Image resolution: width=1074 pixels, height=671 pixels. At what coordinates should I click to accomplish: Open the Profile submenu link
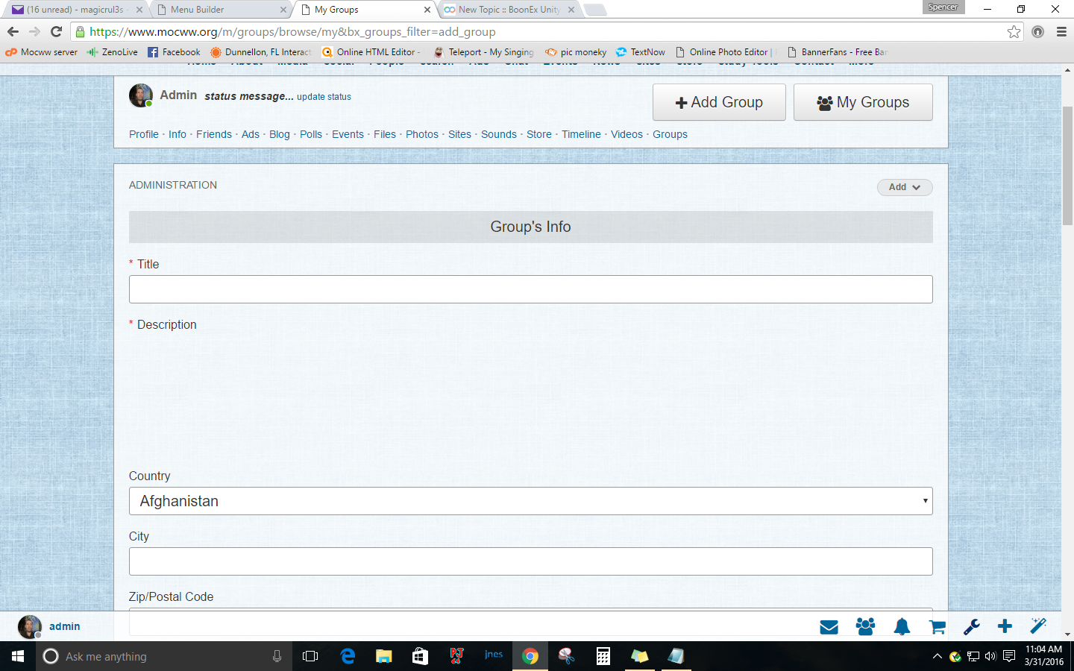coord(144,134)
